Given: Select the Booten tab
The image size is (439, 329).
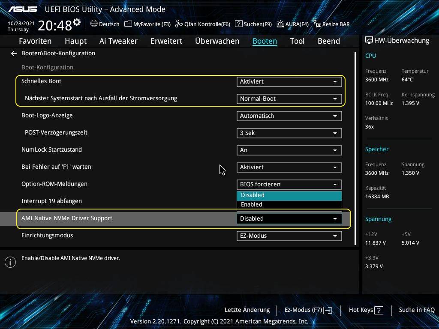Looking at the screenshot, I should (265, 41).
